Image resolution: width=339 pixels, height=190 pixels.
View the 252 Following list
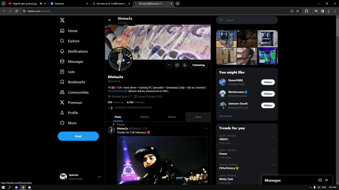(x=116, y=102)
